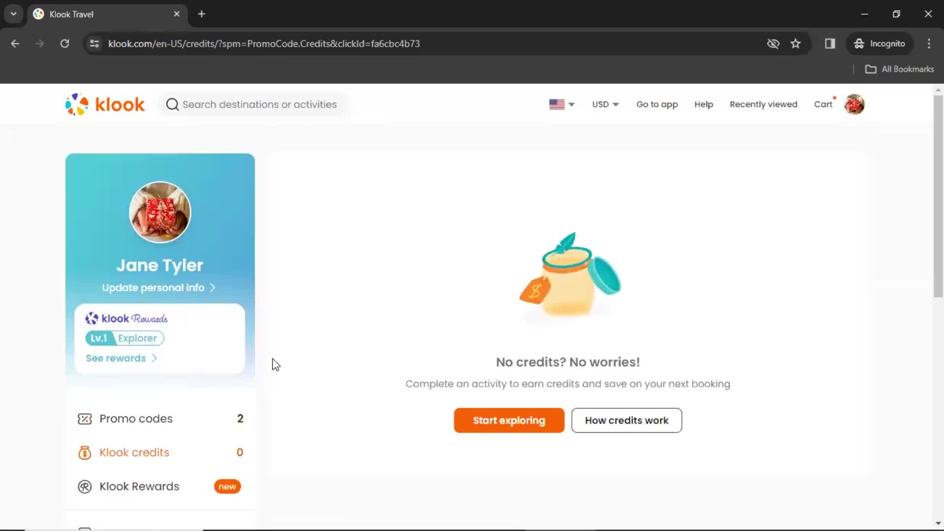Image resolution: width=944 pixels, height=531 pixels.
Task: Click See rewards chevron expander
Action: (154, 358)
